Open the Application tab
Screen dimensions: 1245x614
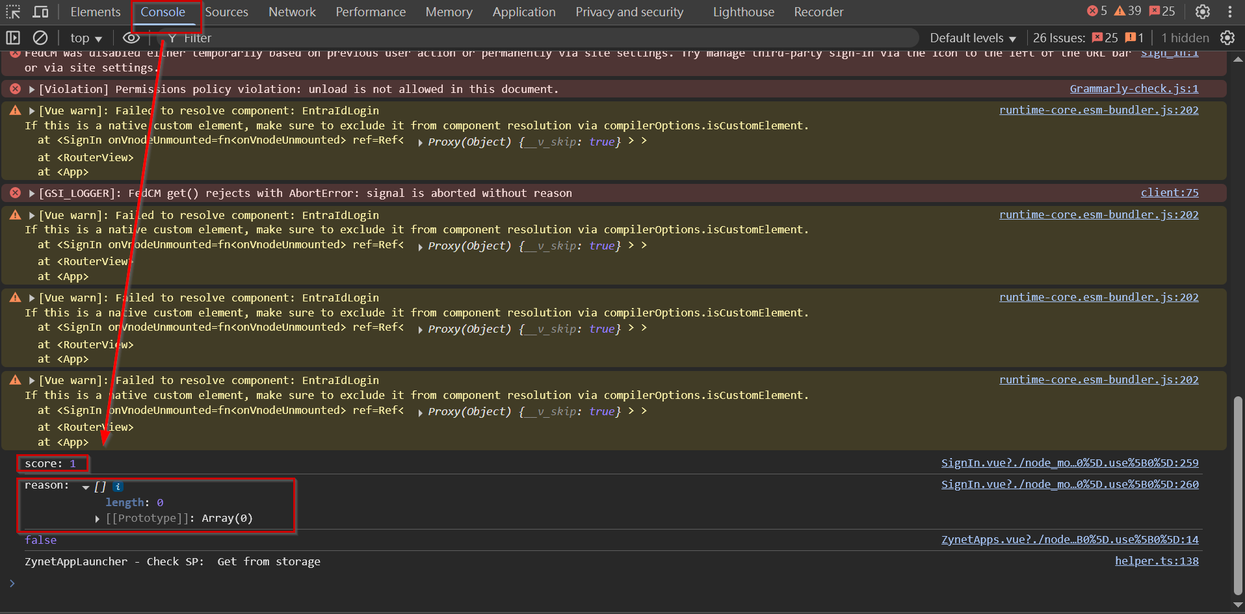[x=524, y=12]
